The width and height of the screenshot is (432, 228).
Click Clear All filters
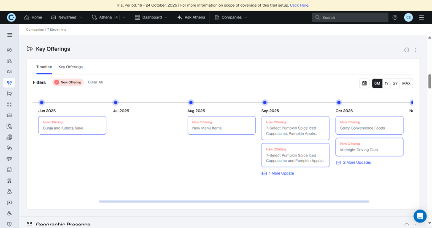pyautogui.click(x=95, y=82)
